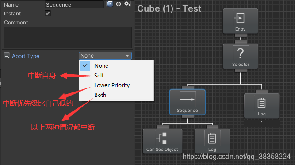Click the circular reset icon beside Name

tap(119, 4)
